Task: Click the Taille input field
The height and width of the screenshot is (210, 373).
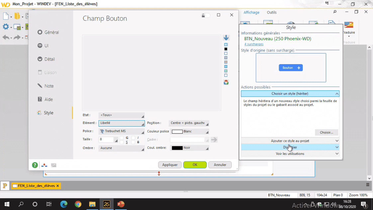Action: point(106,140)
